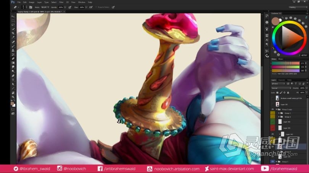
Task: Toggle visibility of Layer 343
Action: point(272,134)
